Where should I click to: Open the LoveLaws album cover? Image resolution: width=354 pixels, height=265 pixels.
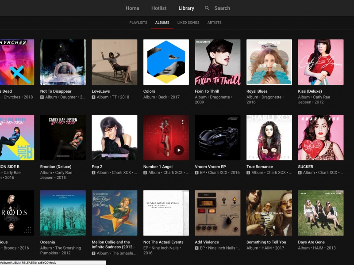115,62
